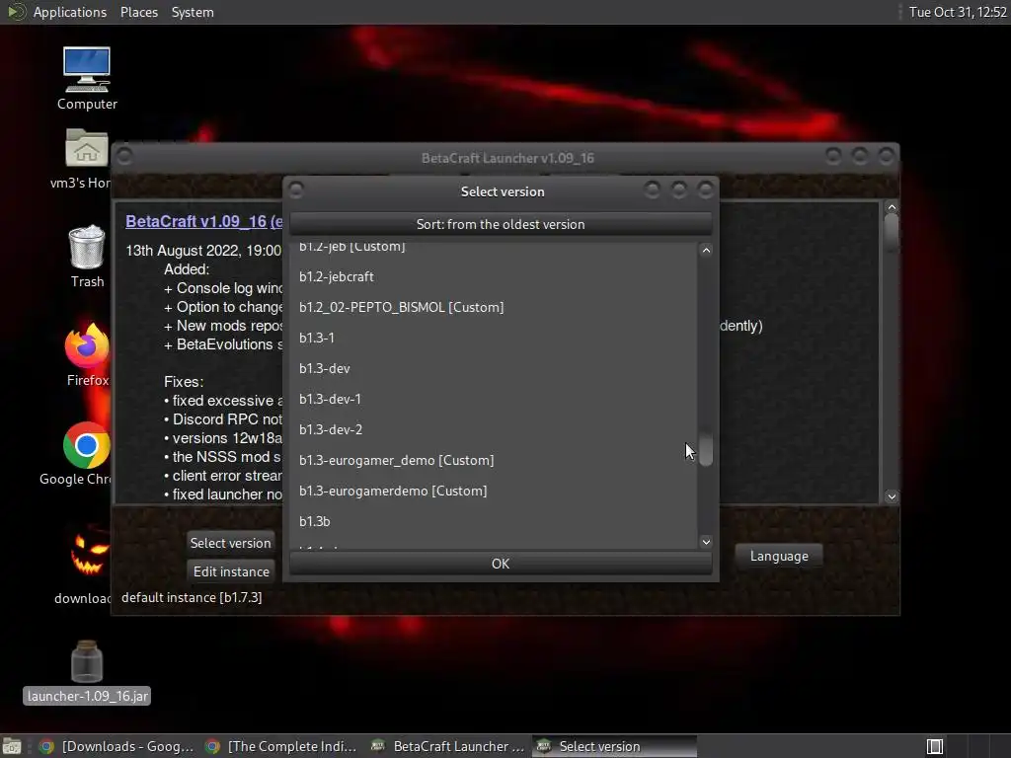Click the Select version dialog window menu button

coord(296,189)
